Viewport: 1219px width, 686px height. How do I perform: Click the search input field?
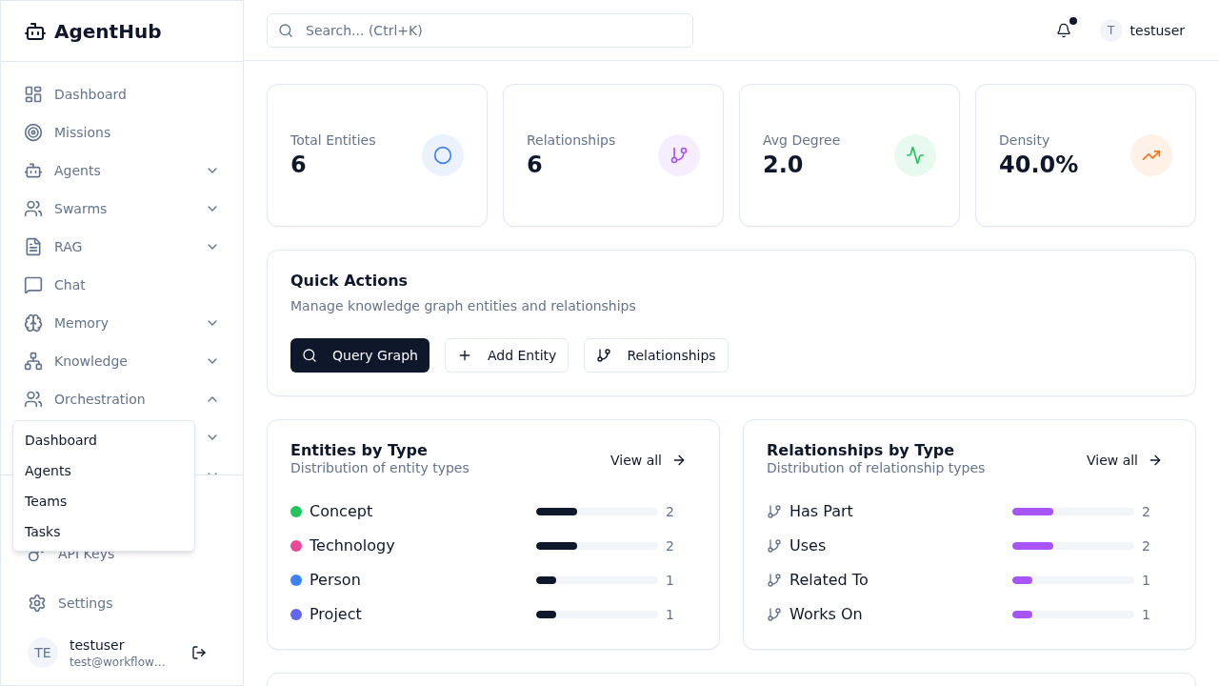click(x=479, y=30)
